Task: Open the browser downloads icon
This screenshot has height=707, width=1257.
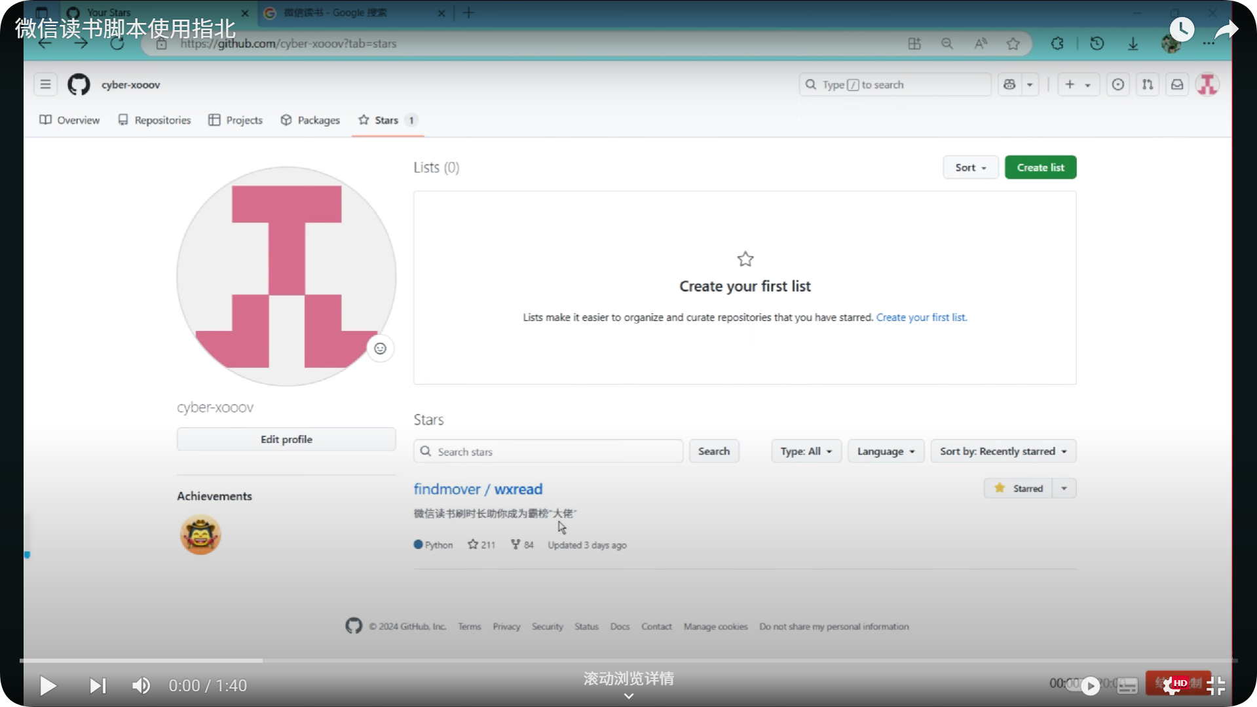Action: tap(1133, 44)
